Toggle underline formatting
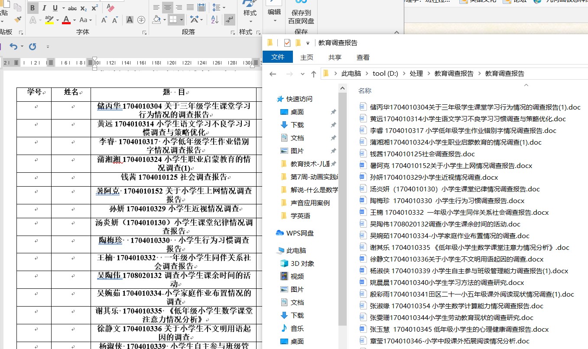This screenshot has width=588, height=349. click(55, 8)
